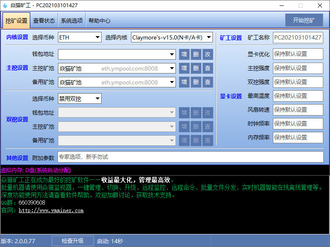Expand the main 主挖矿池 dropdown
Viewport: 330px width, 247px height.
pyautogui.click(x=117, y=68)
